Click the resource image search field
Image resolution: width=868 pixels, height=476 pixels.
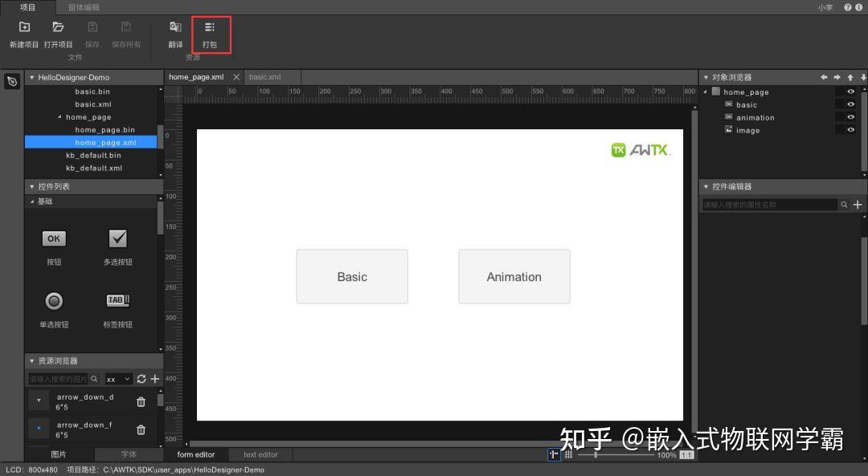(58, 379)
